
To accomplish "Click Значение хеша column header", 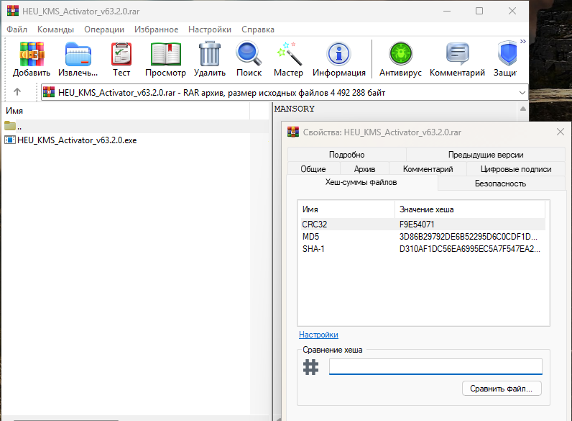I will 470,209.
